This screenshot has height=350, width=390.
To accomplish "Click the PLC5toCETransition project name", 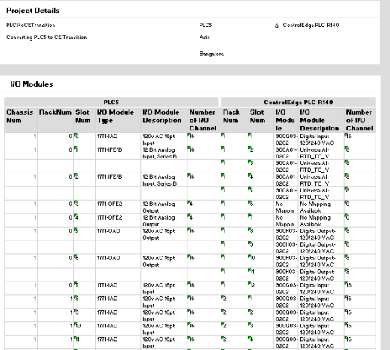I will tap(31, 25).
